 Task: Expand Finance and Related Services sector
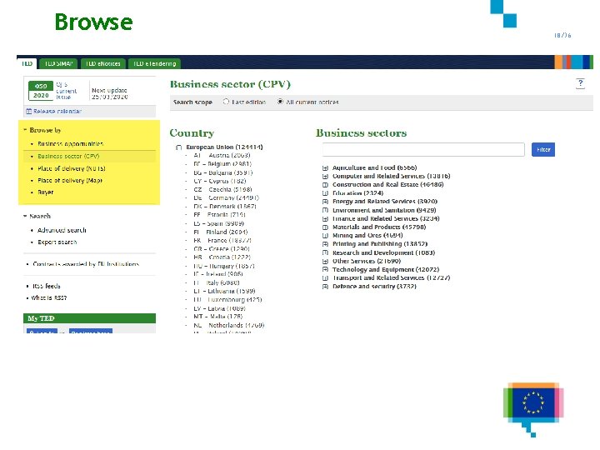[325, 219]
